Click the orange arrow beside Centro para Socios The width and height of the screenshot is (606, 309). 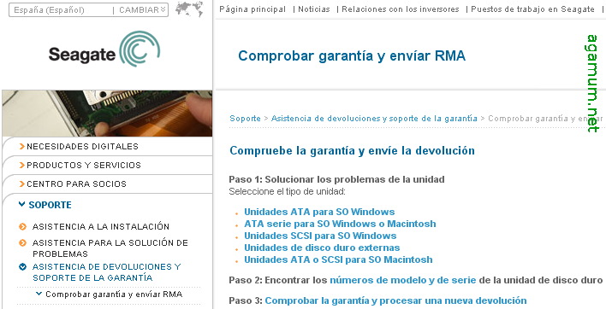tap(22, 184)
